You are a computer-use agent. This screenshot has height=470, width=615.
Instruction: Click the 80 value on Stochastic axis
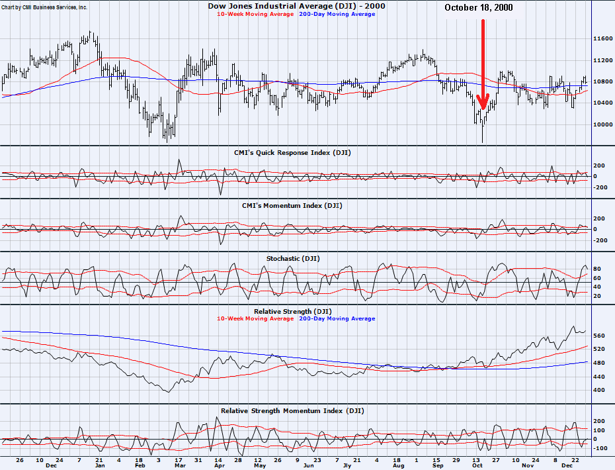tap(597, 269)
